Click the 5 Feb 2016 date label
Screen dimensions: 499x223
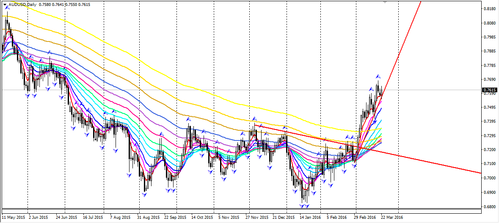click(336, 217)
